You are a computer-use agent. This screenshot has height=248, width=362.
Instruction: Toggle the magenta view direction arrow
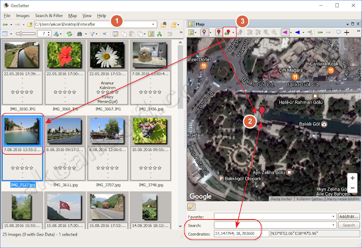[285, 33]
